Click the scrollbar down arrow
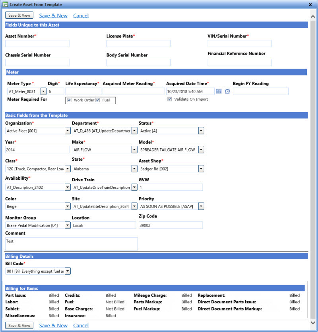Screen dimensions: 318x332 [313, 323]
